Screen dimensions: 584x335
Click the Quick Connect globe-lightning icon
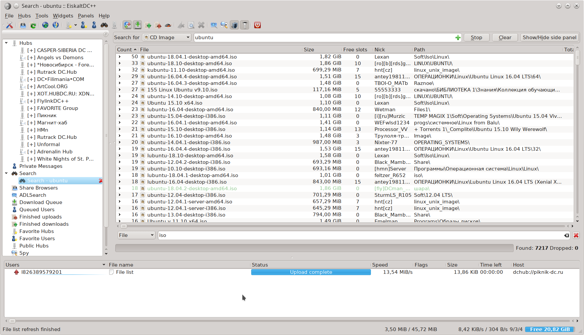(56, 25)
